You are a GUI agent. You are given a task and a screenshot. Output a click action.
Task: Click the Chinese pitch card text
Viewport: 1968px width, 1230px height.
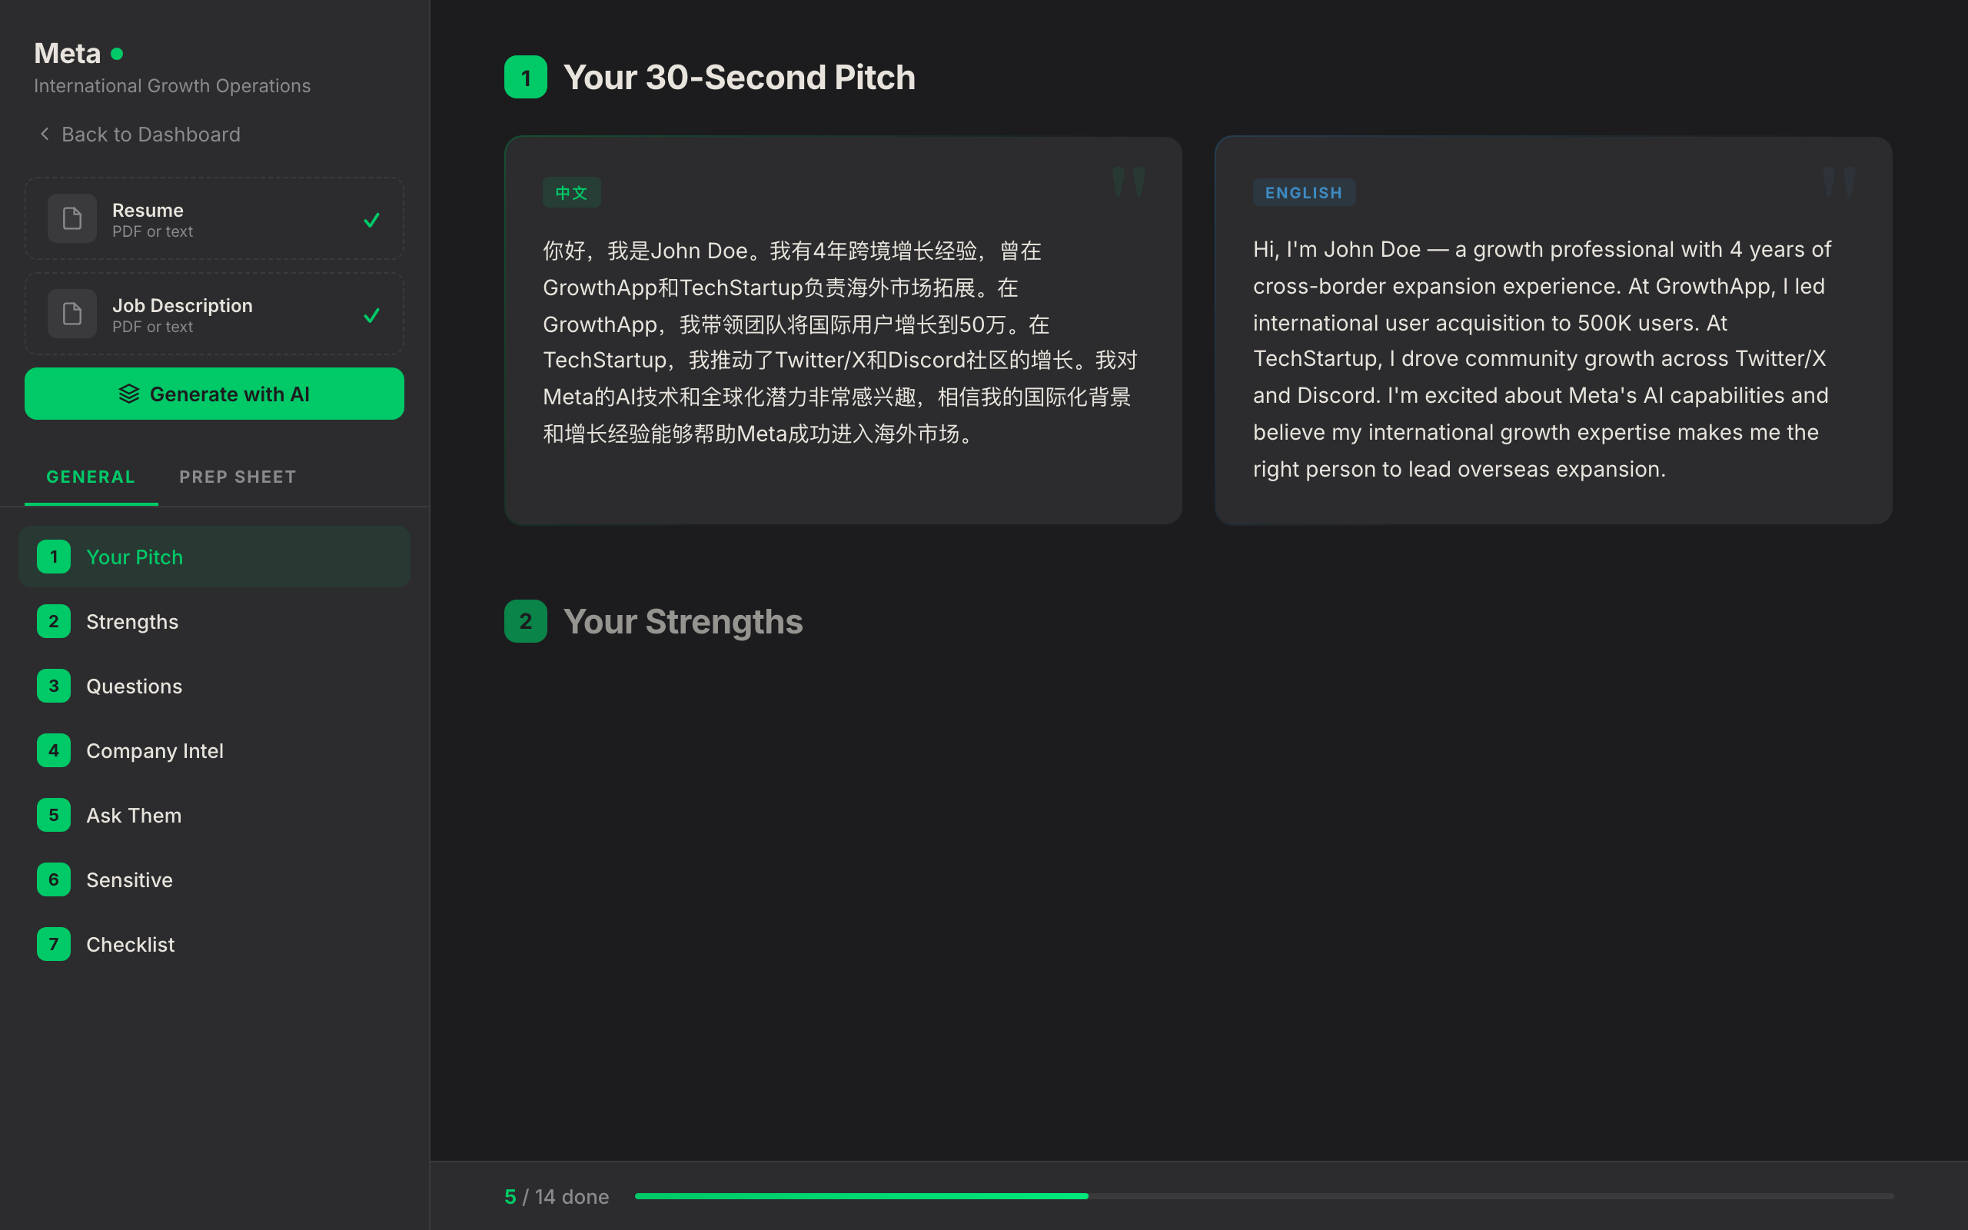pos(840,341)
